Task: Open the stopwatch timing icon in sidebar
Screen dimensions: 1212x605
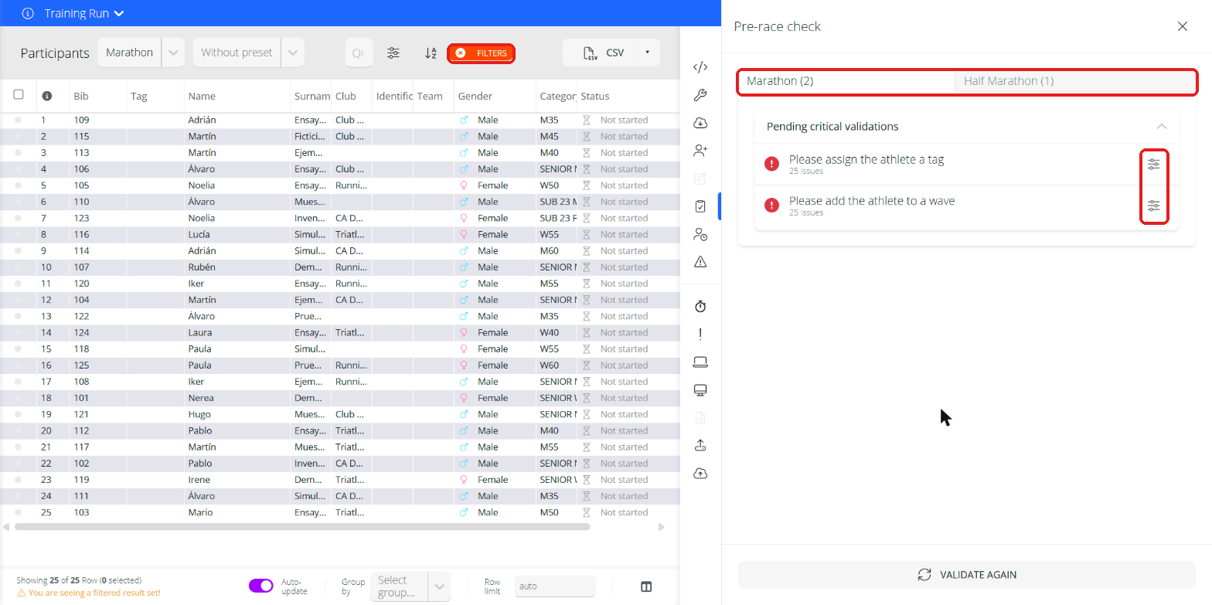Action: coord(700,307)
